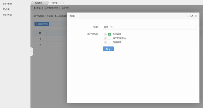Uncheck the 系统管理 permission checkbox
This screenshot has height=108, width=203.
point(110,34)
